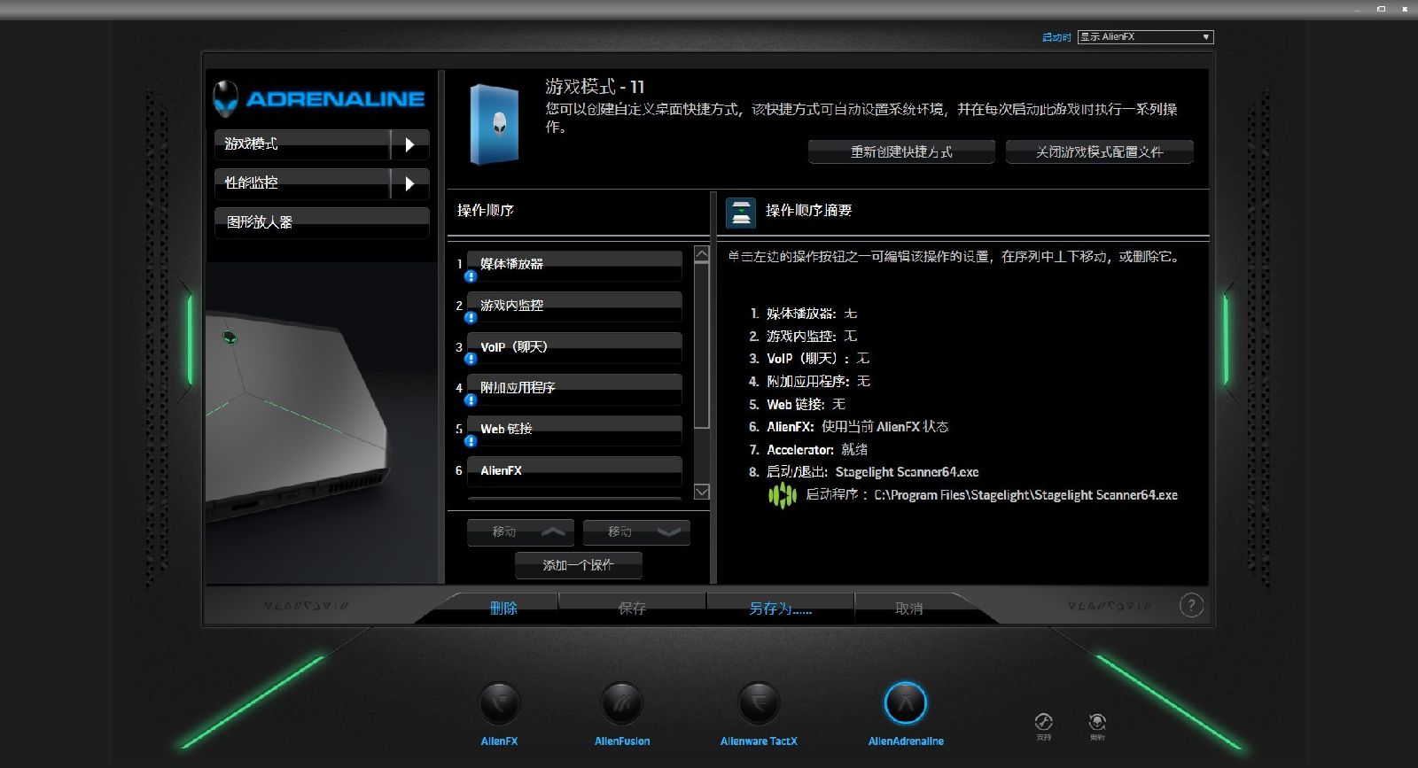This screenshot has width=1418, height=768.
Task: Click the 移动 up button
Action: click(x=521, y=532)
